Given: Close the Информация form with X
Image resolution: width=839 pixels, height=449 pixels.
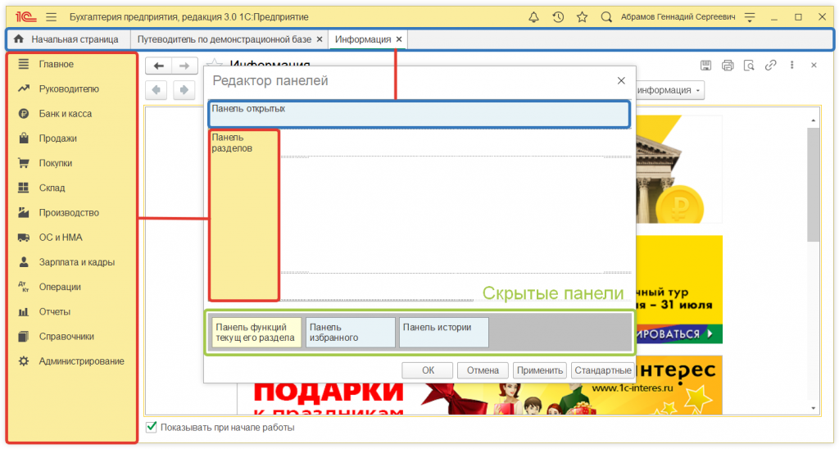Looking at the screenshot, I should click(814, 66).
